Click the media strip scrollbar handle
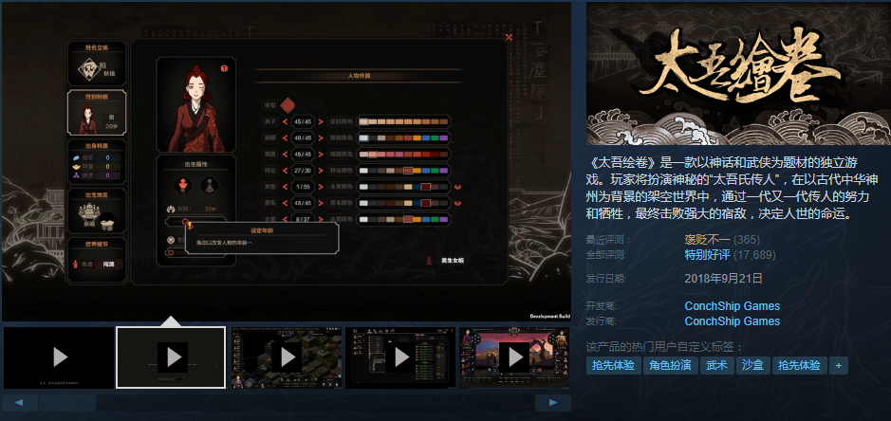Image resolution: width=891 pixels, height=421 pixels. 67,403
